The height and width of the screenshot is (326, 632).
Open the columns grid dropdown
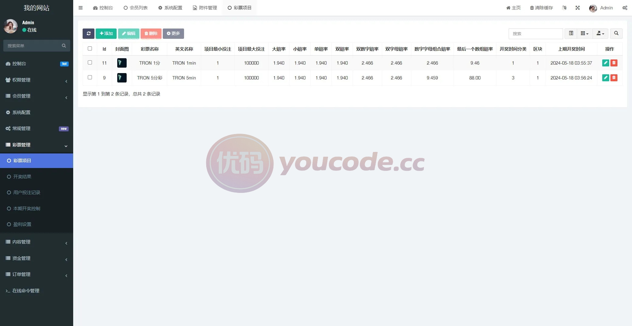pos(585,33)
